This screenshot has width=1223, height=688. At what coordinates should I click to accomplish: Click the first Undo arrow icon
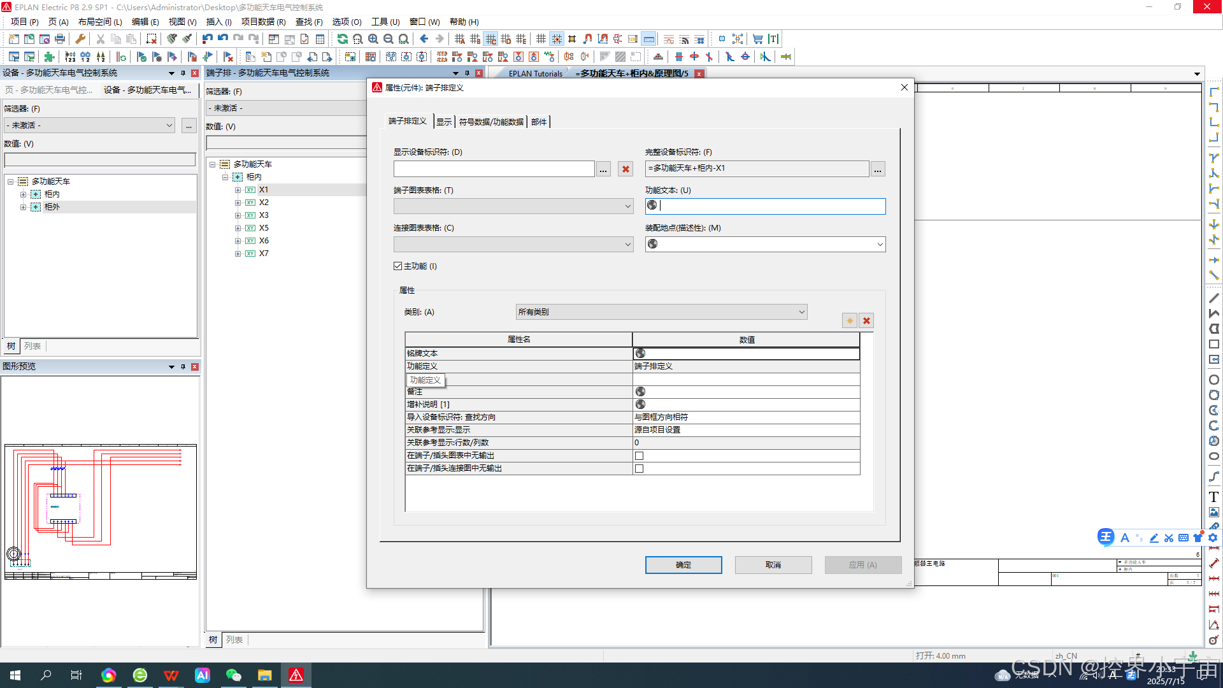pos(208,39)
